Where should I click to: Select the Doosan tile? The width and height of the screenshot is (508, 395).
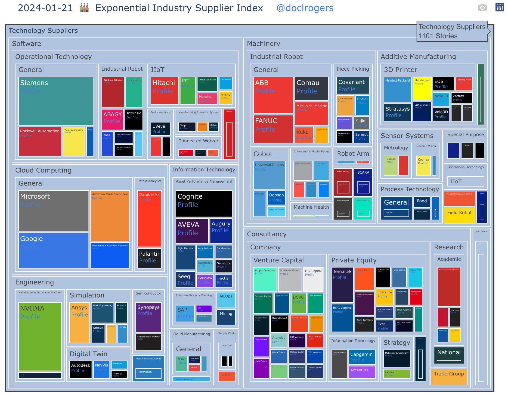[277, 198]
